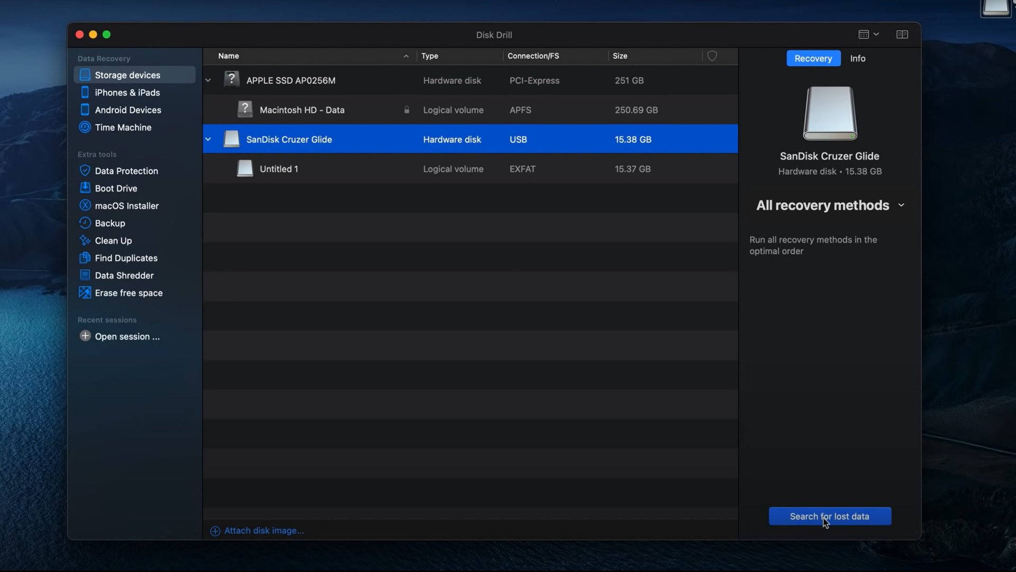Open the Backup tool

pyautogui.click(x=110, y=223)
